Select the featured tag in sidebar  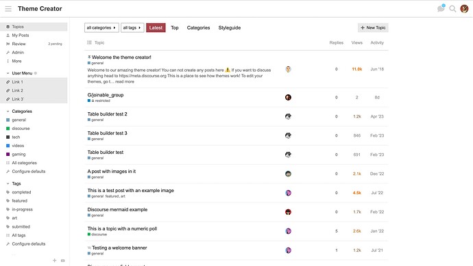[34, 201]
